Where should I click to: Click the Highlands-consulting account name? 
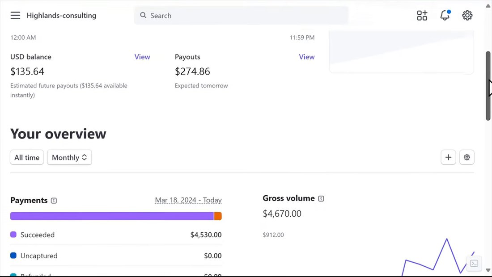pos(62,15)
